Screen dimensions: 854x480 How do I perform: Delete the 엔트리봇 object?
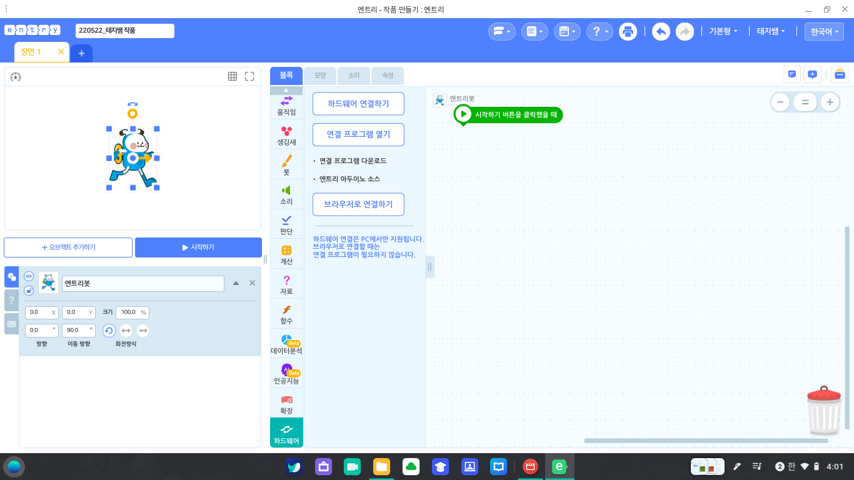tap(252, 283)
